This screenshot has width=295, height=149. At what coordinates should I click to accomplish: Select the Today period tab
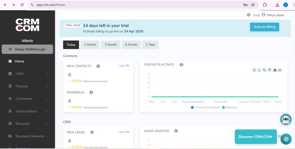coord(71,45)
